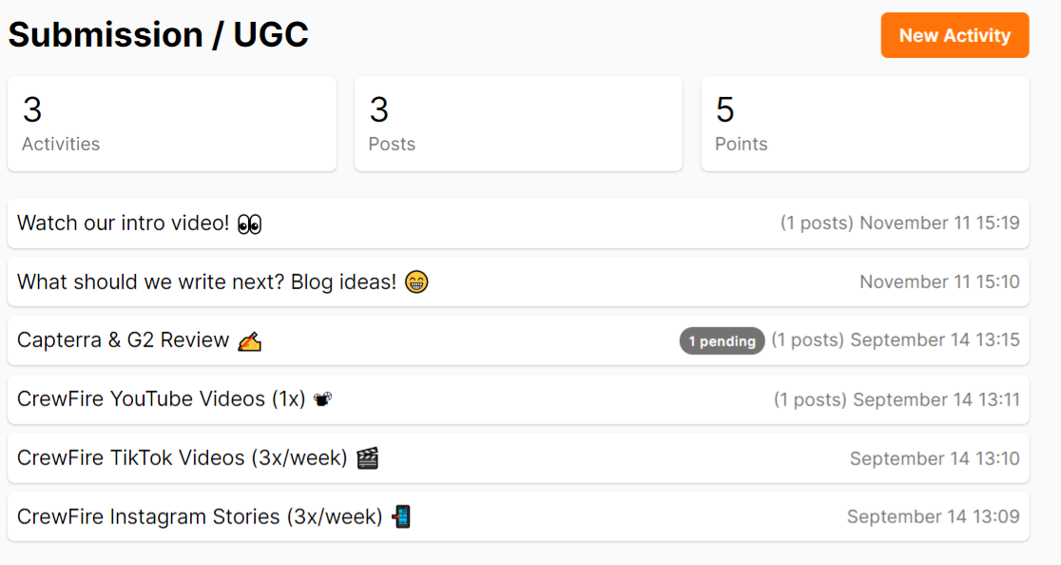The image size is (1061, 565).
Task: Select the 3 Activities stat card
Action: pyautogui.click(x=172, y=124)
